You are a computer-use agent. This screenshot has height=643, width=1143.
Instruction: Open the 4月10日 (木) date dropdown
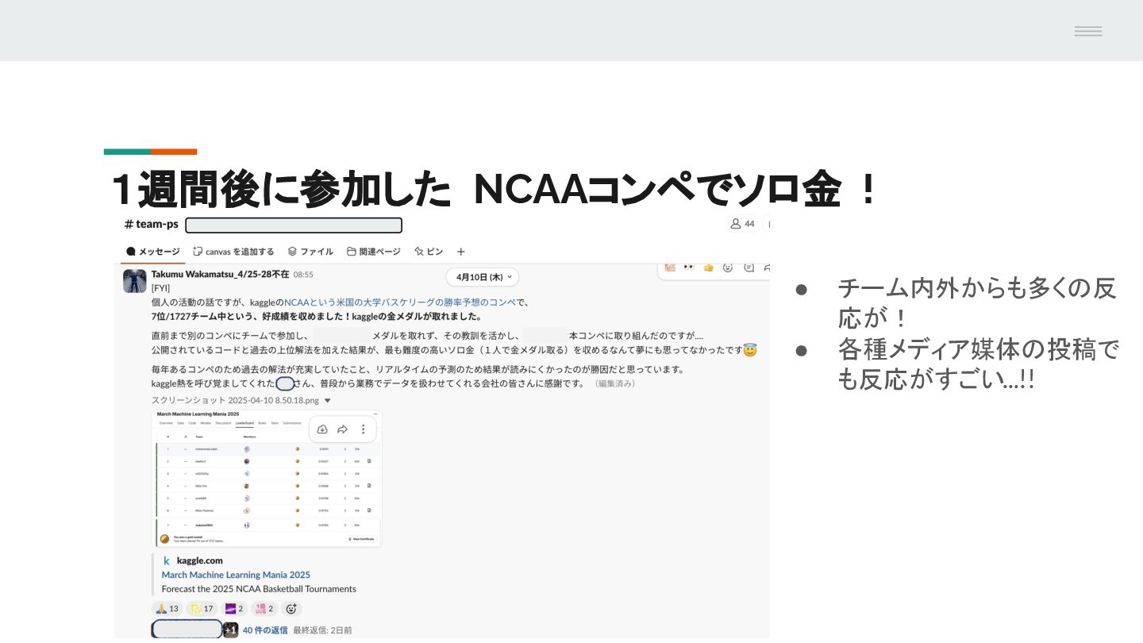click(x=482, y=277)
